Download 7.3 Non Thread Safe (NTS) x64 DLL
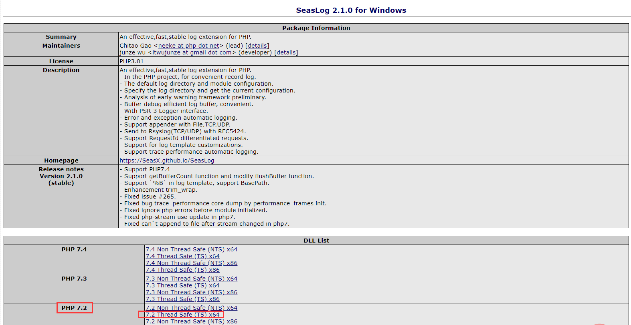The height and width of the screenshot is (325, 631). [x=192, y=279]
